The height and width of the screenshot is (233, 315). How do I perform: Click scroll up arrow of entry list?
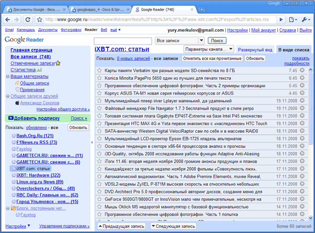click(310, 70)
